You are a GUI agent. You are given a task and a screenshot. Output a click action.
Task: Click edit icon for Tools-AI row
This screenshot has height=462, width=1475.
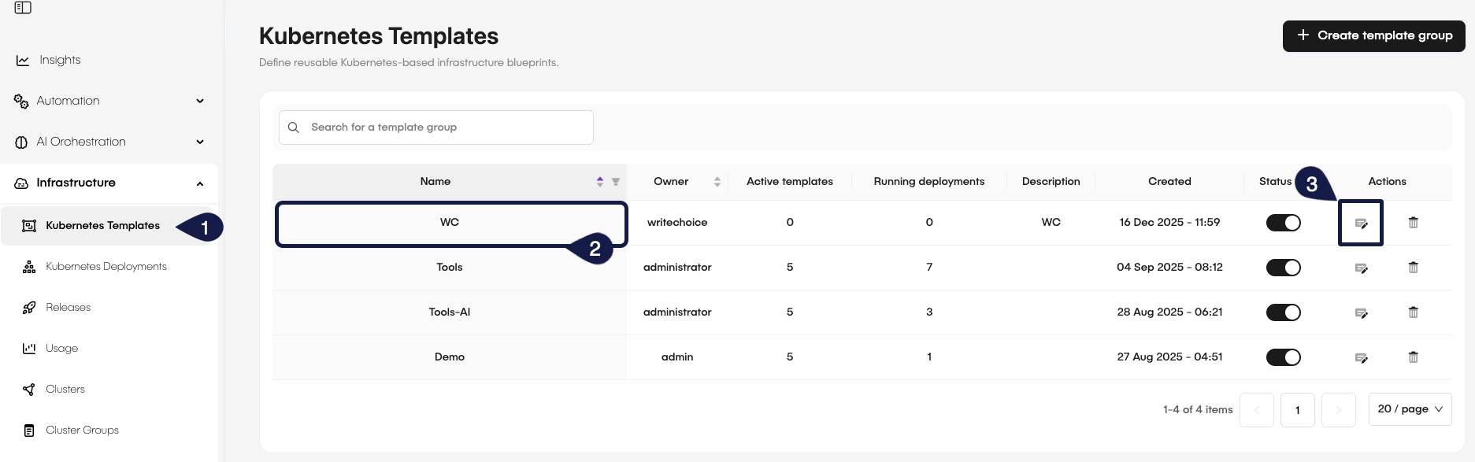point(1360,312)
